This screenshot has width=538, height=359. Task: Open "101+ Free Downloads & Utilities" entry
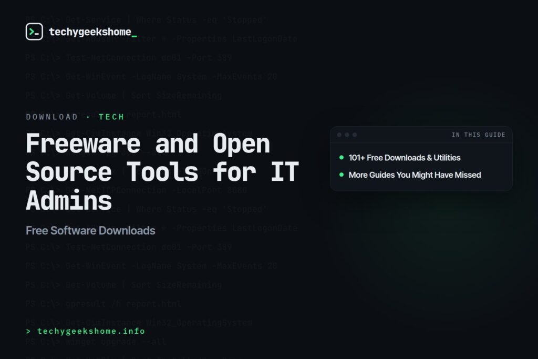coord(405,158)
